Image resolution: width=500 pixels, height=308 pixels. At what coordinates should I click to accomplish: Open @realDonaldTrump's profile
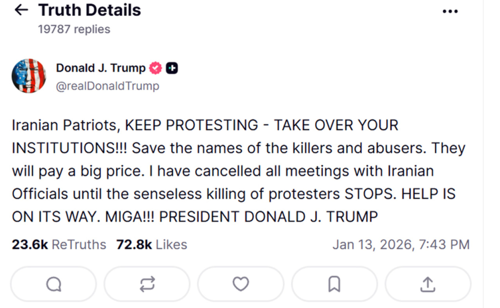tap(108, 86)
